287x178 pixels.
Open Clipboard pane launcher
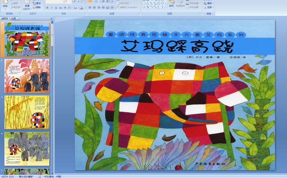[20, 14]
